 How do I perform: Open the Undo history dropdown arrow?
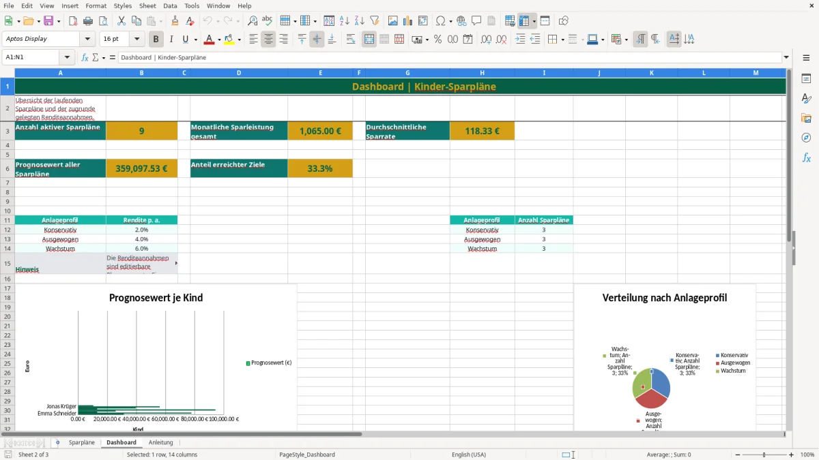click(x=217, y=21)
